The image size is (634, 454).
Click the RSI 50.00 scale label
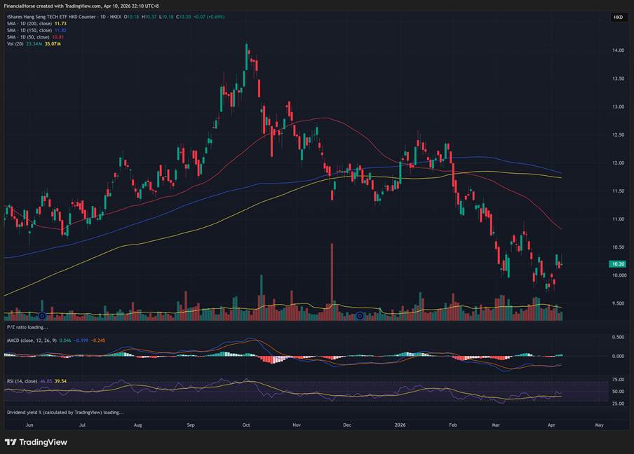[x=618, y=392]
